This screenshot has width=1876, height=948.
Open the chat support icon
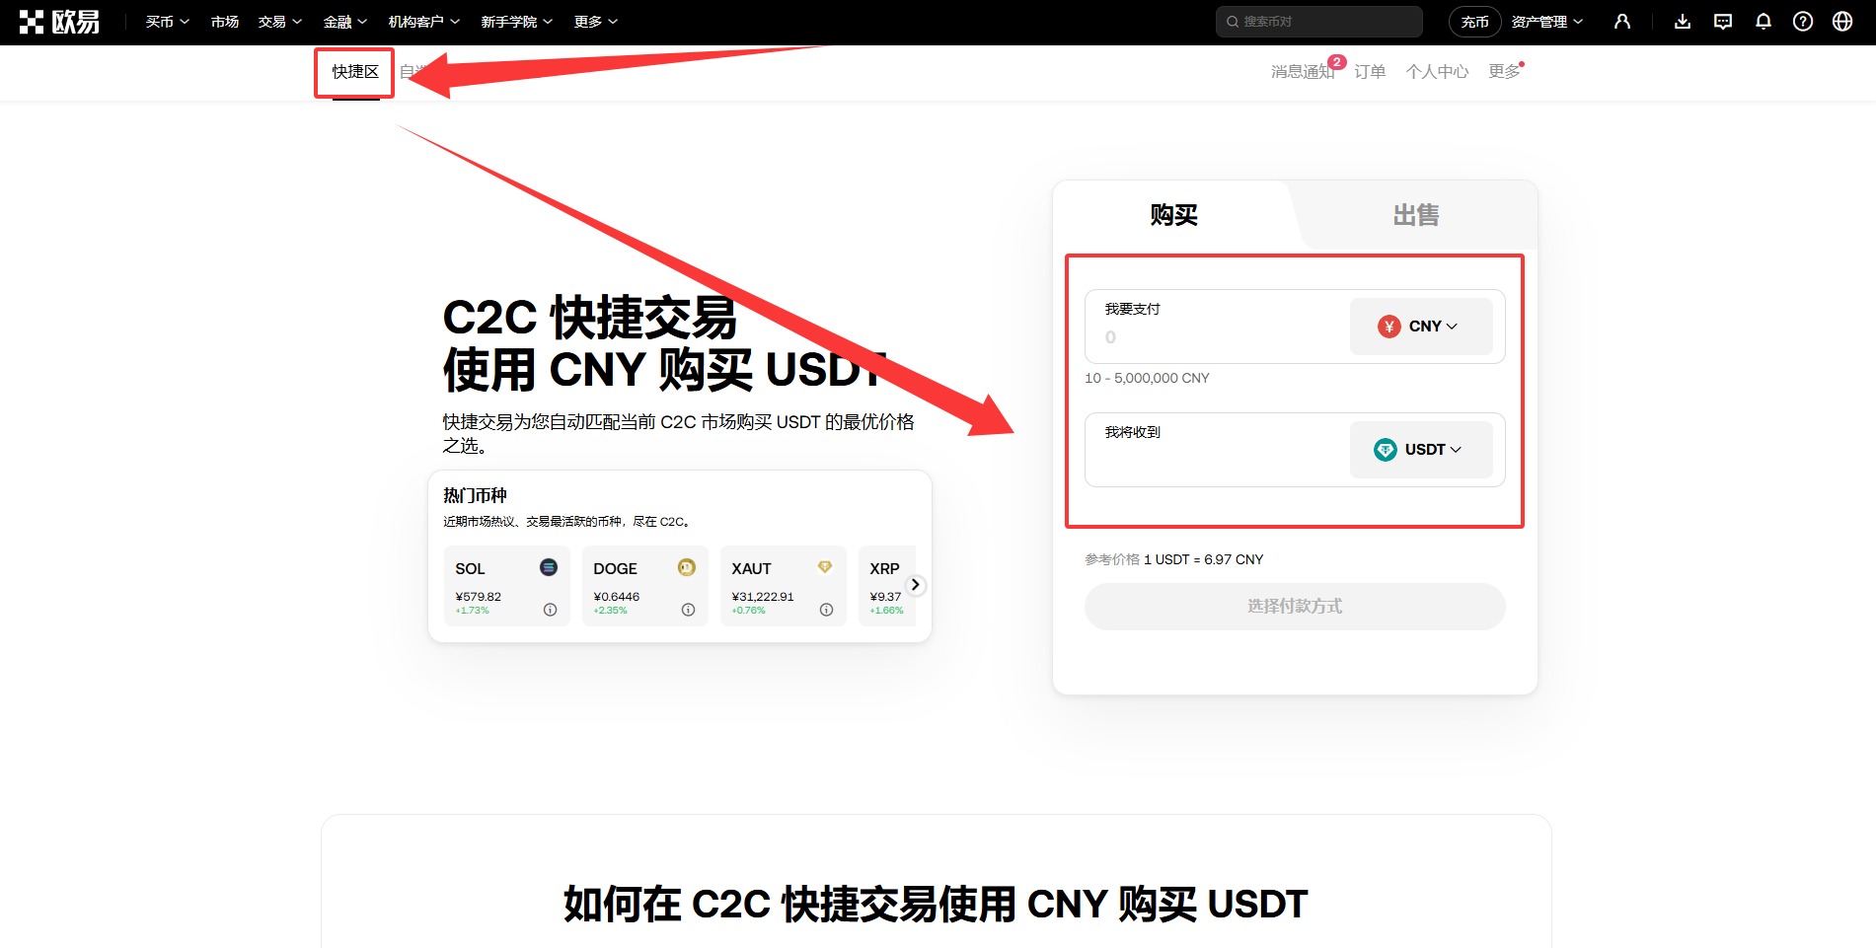coord(1723,22)
